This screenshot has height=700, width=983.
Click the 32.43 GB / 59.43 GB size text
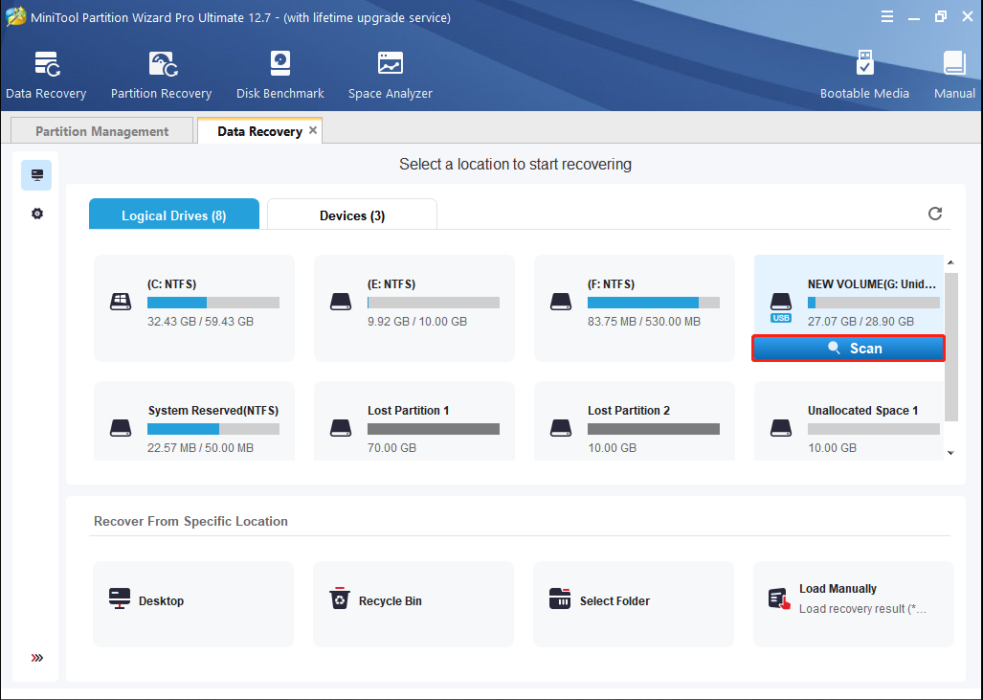point(201,322)
